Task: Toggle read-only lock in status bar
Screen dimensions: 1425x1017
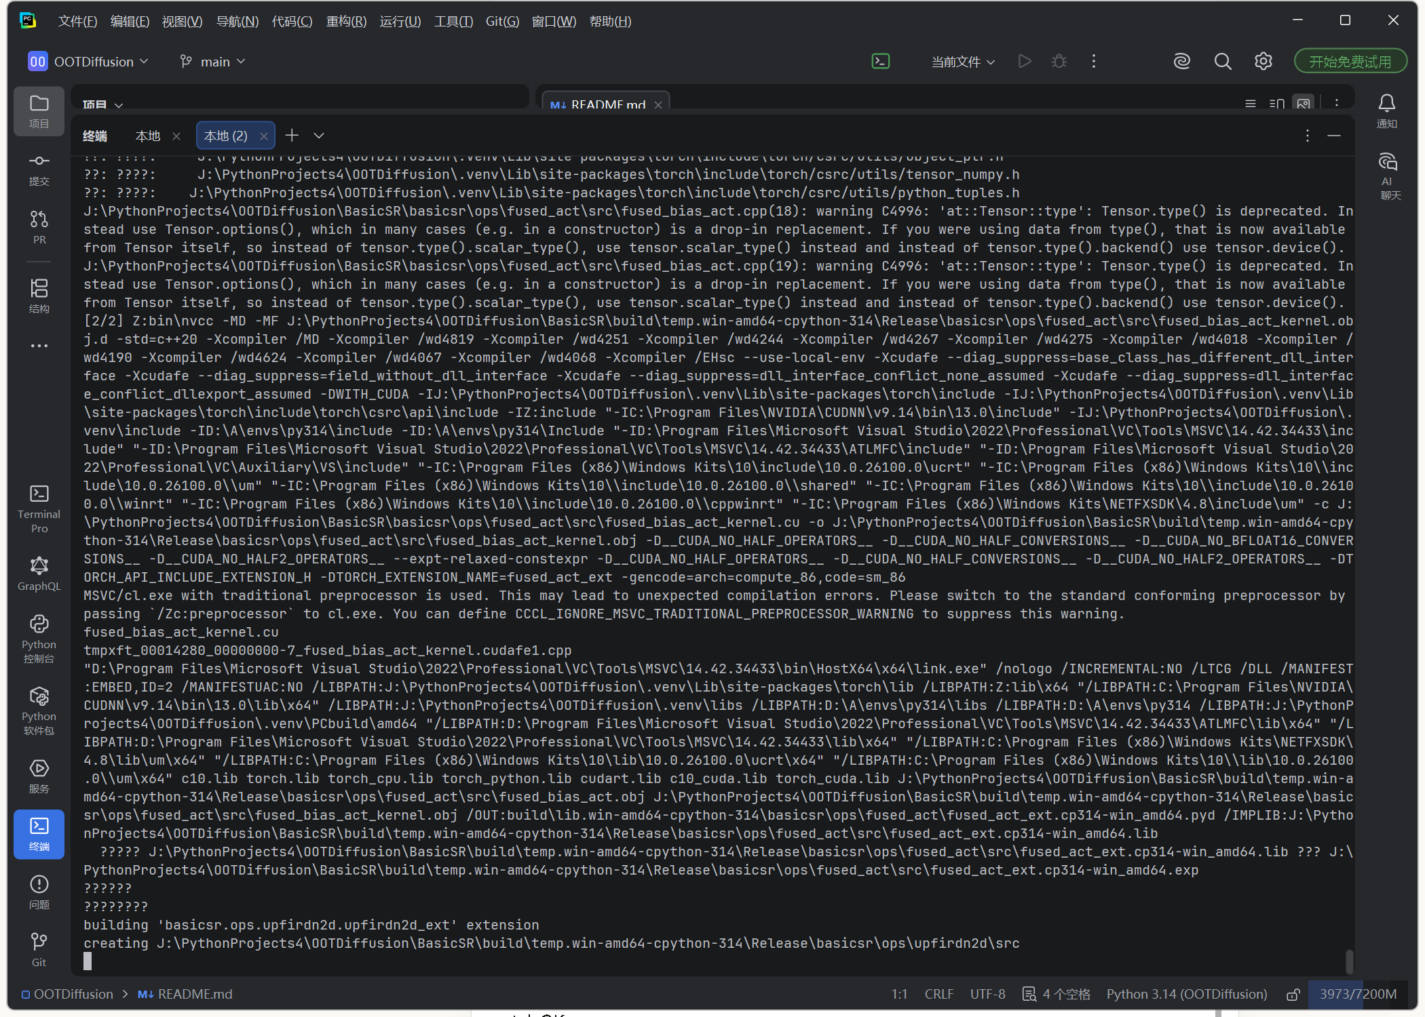Action: click(1293, 994)
